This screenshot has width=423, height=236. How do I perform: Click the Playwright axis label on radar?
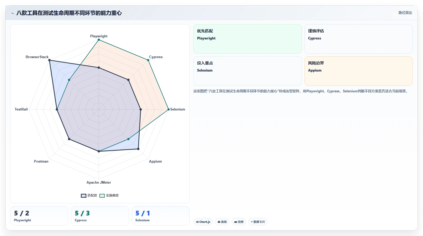(x=99, y=36)
